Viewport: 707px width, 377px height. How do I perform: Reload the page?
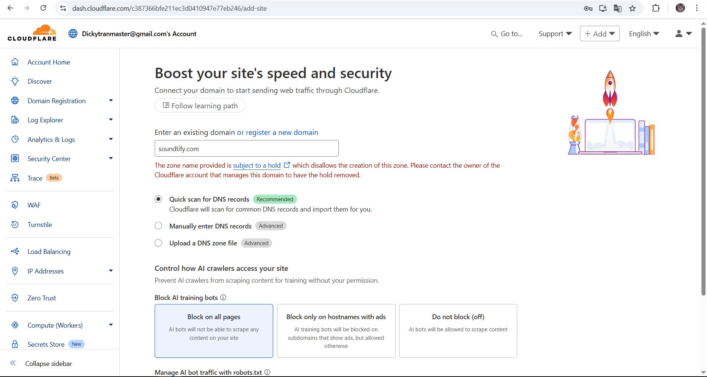(43, 8)
